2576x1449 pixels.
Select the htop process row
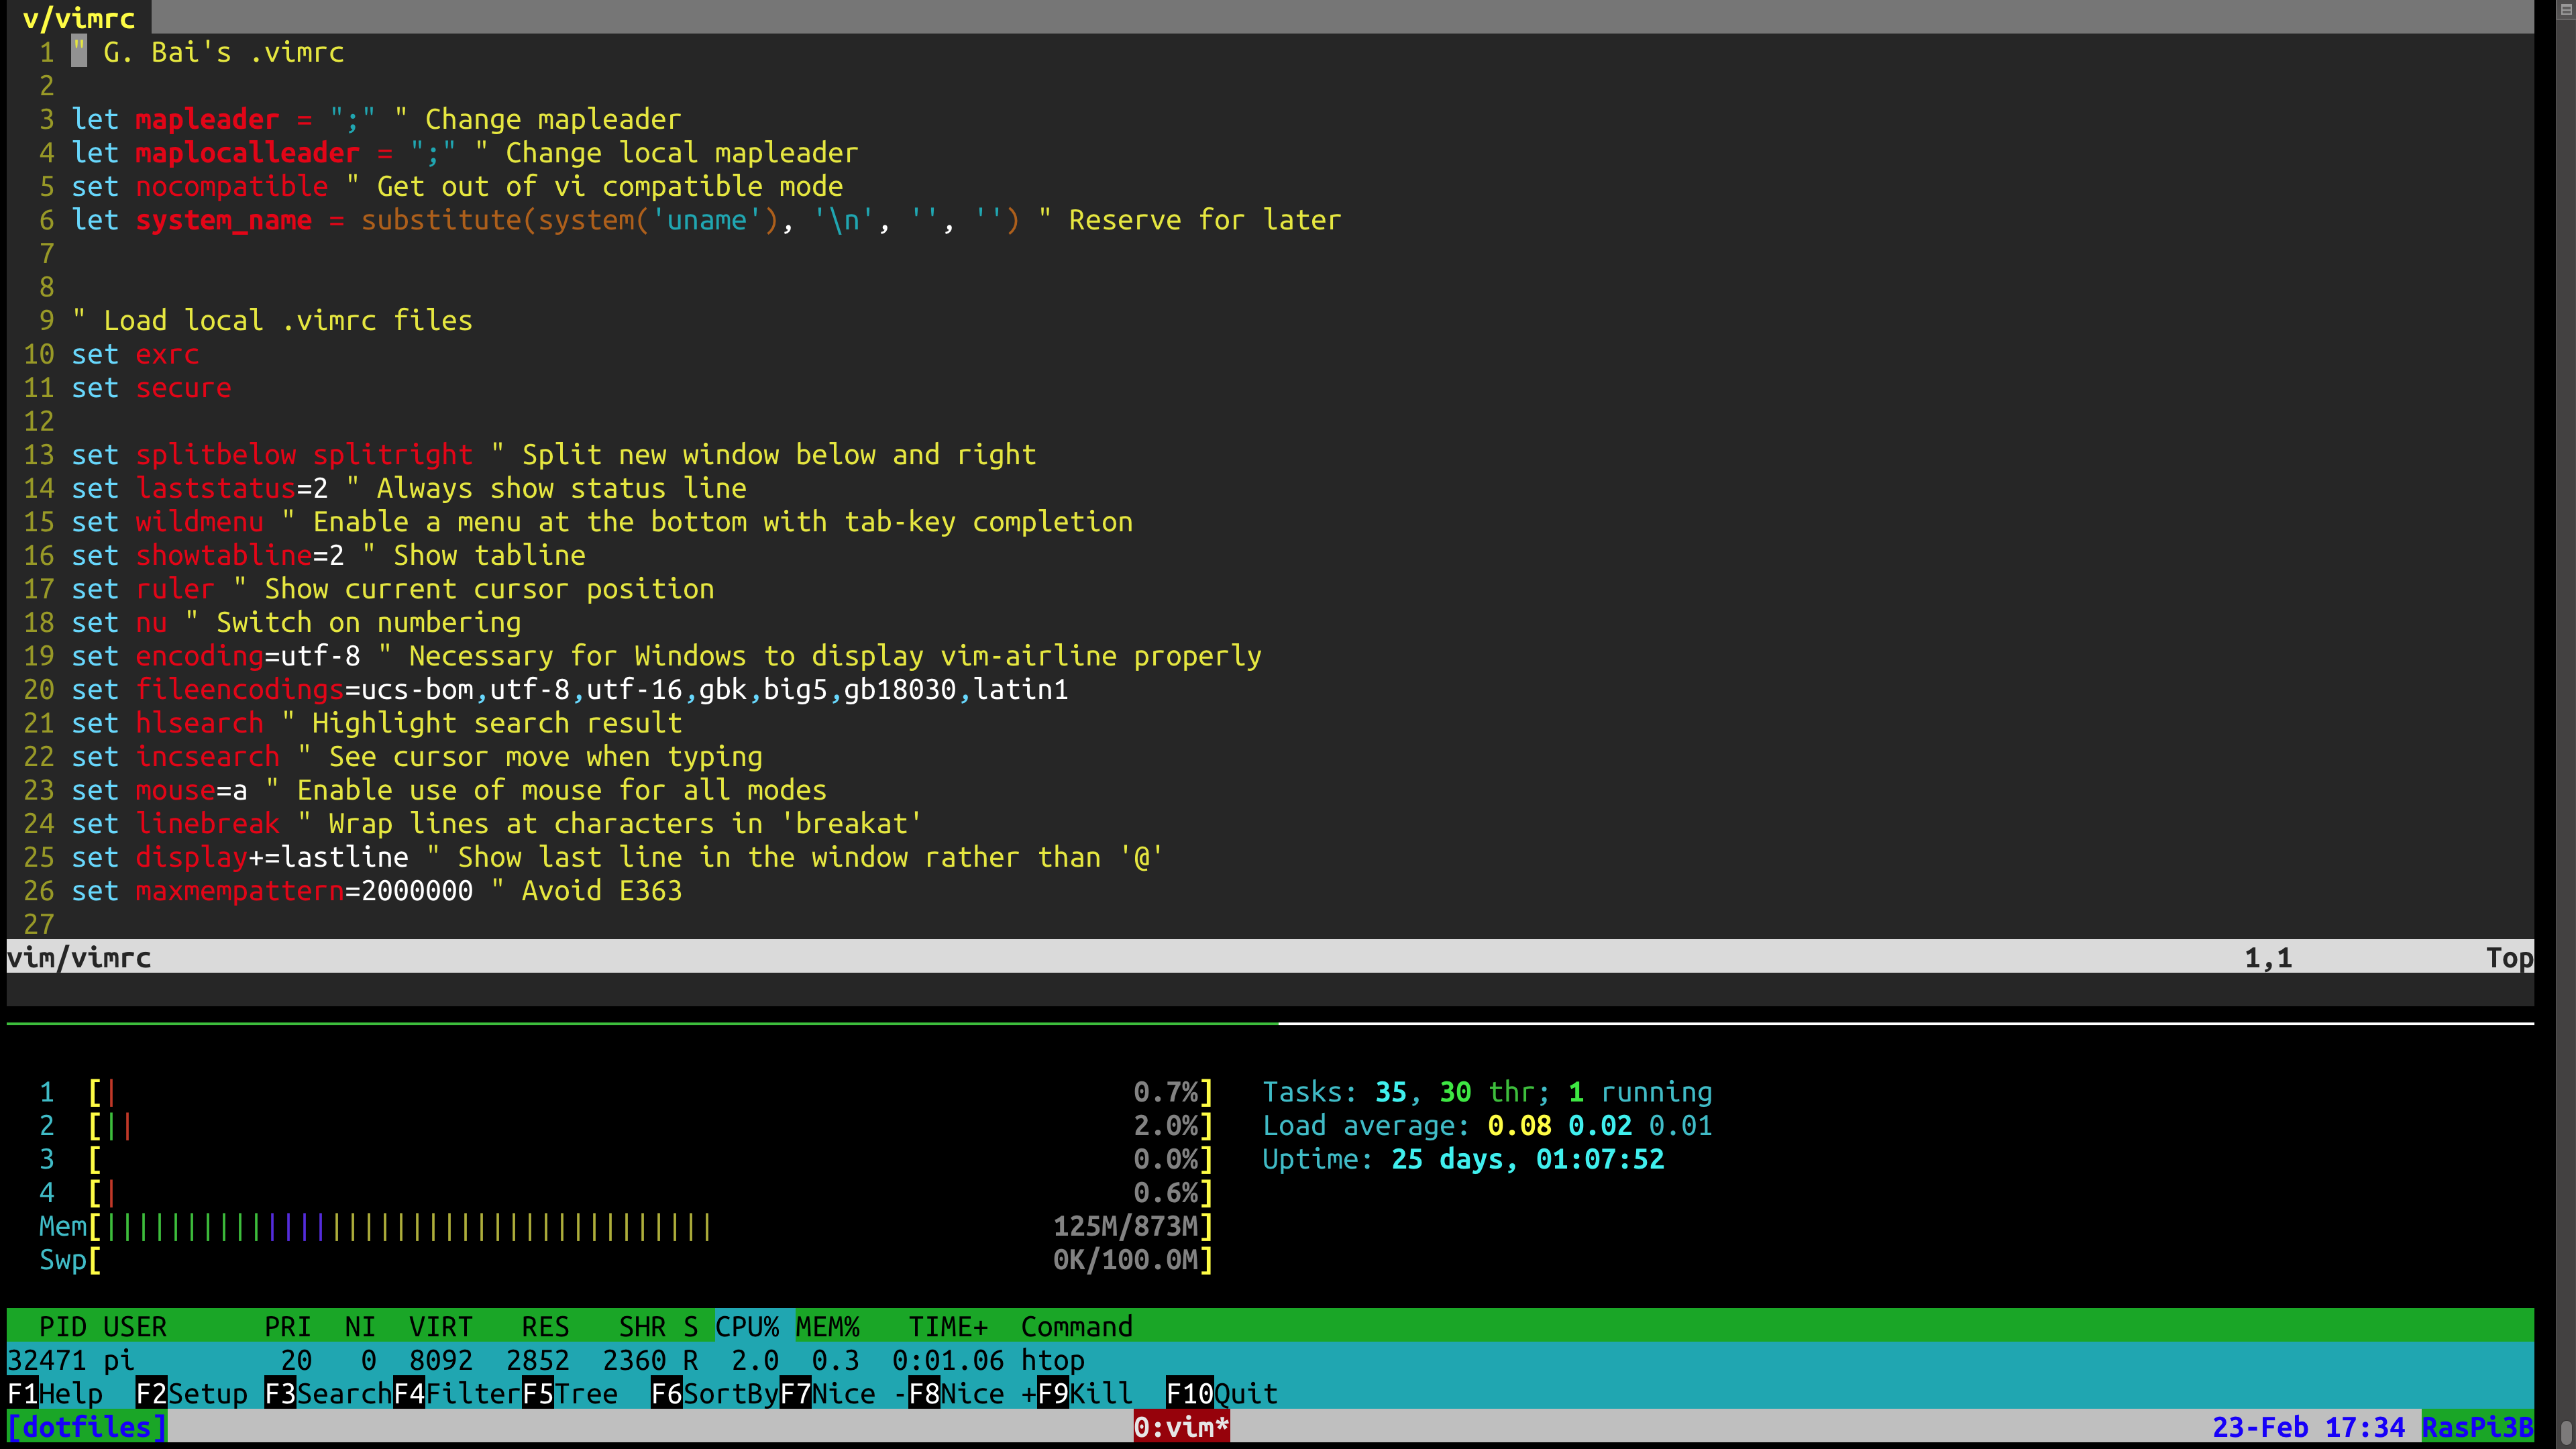600,1360
